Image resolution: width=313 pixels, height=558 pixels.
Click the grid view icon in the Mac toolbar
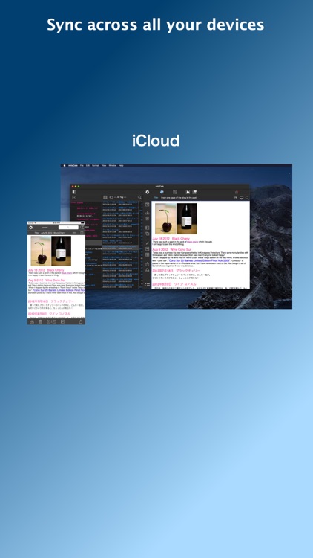(174, 192)
